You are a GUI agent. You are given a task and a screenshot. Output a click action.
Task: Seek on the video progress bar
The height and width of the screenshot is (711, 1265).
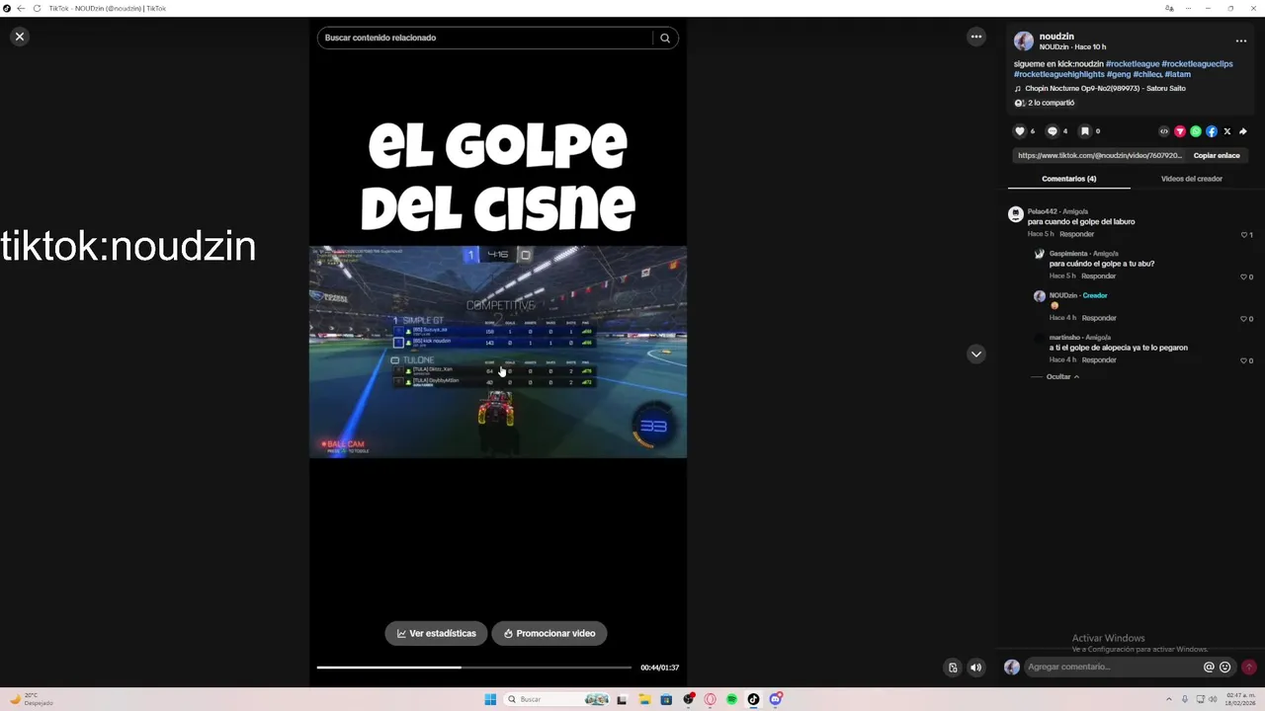click(x=473, y=668)
